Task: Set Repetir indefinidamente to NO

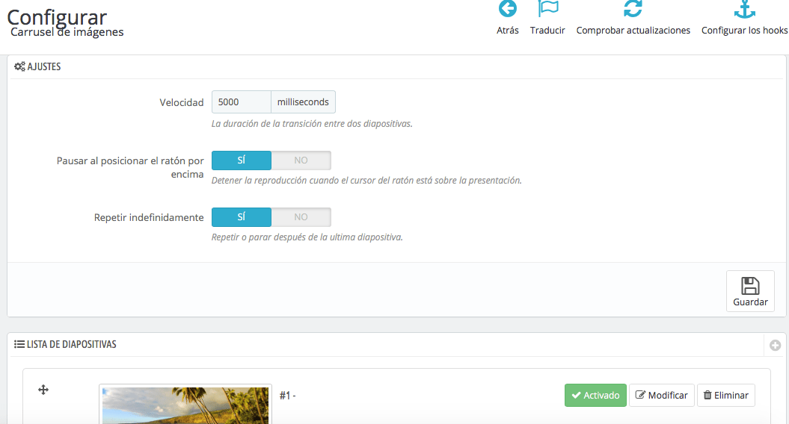Action: click(x=301, y=217)
